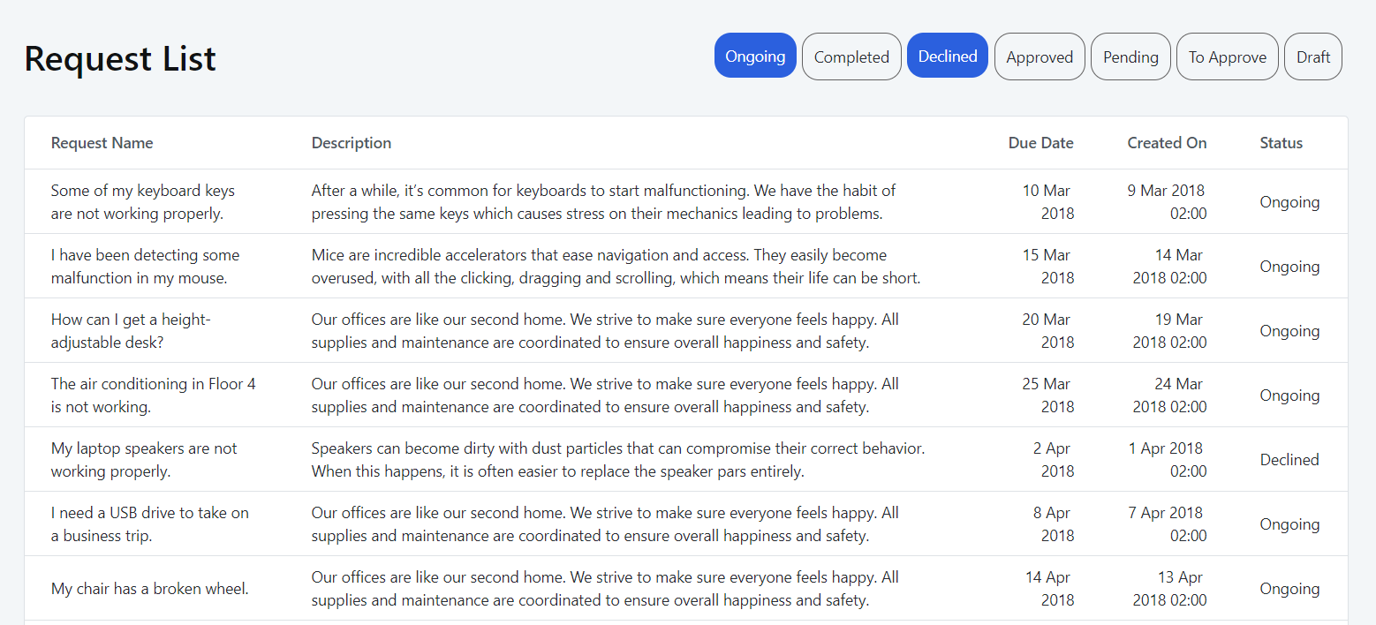Open the keyboard keys not working request

tap(143, 202)
